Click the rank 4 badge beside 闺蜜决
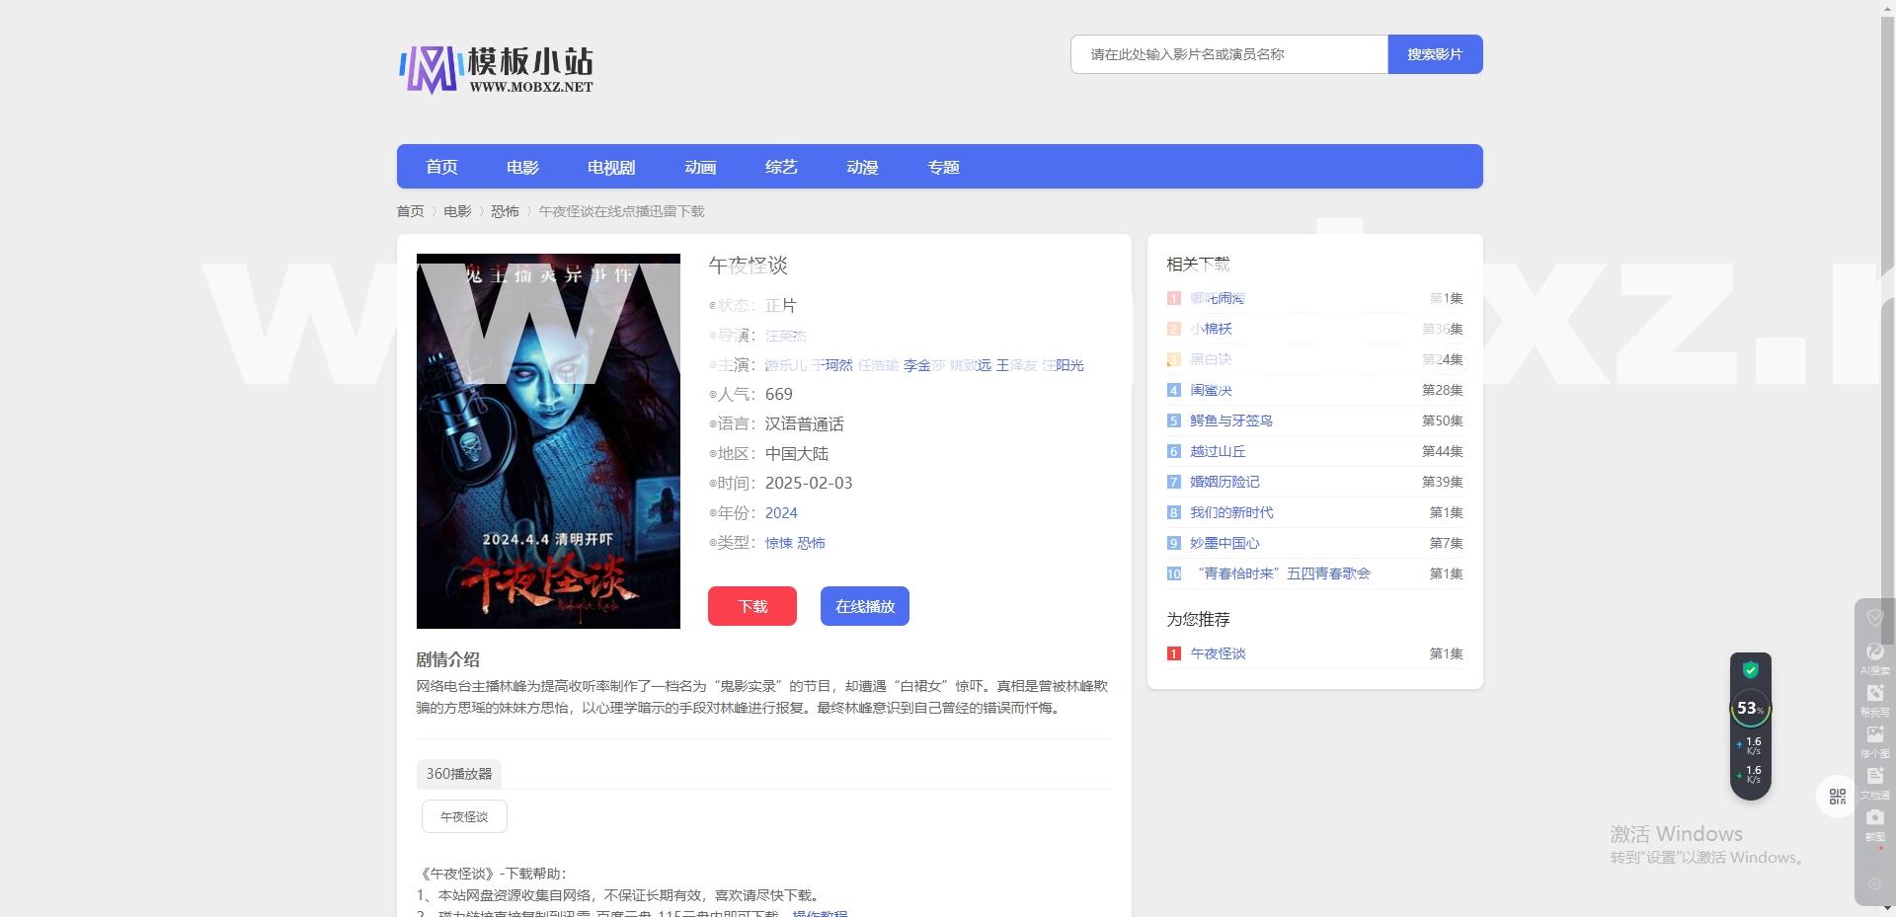Screen dimensions: 1896x917 click(x=1173, y=390)
